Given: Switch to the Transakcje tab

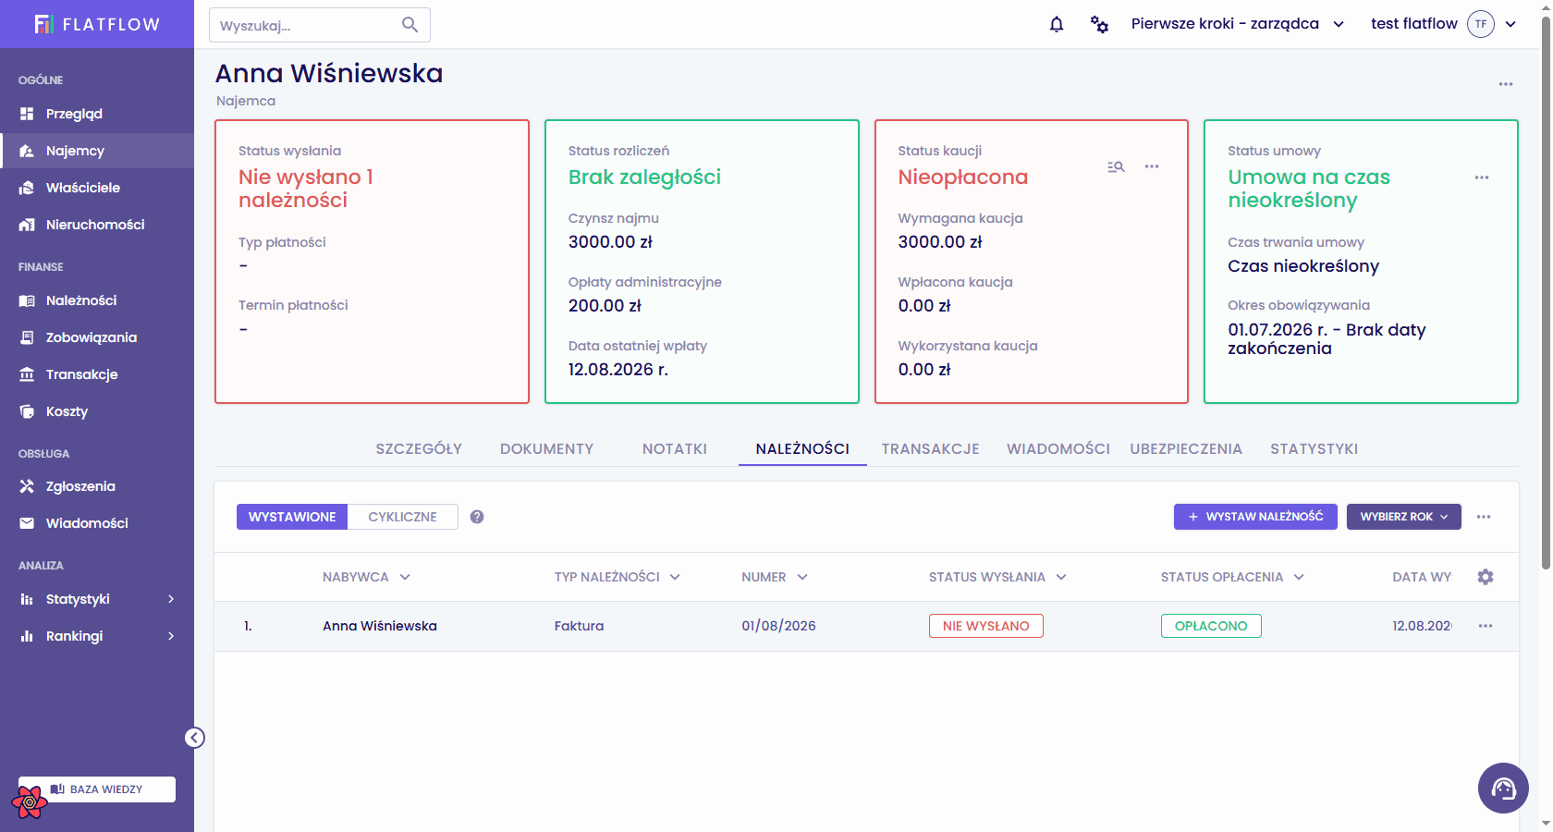Looking at the screenshot, I should 930,448.
